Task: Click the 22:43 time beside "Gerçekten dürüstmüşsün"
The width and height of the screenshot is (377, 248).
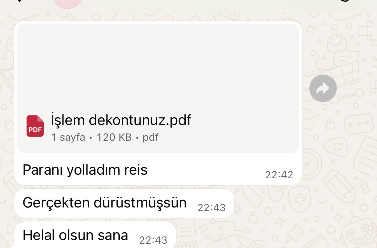Action: click(x=211, y=208)
